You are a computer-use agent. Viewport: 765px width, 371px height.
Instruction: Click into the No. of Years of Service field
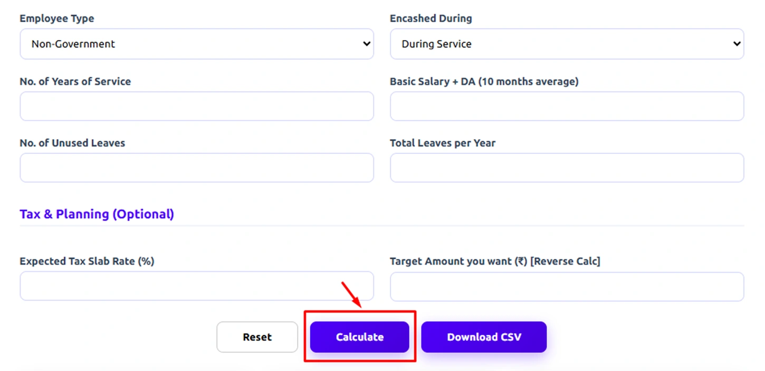[196, 106]
